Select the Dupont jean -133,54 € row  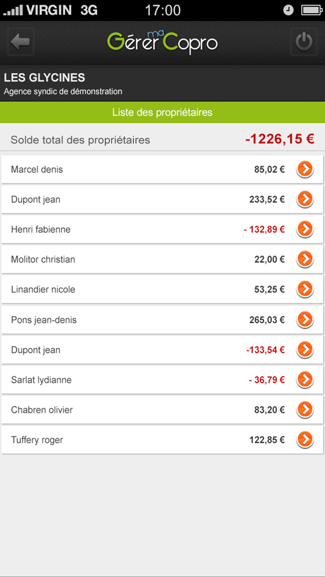coord(162,350)
